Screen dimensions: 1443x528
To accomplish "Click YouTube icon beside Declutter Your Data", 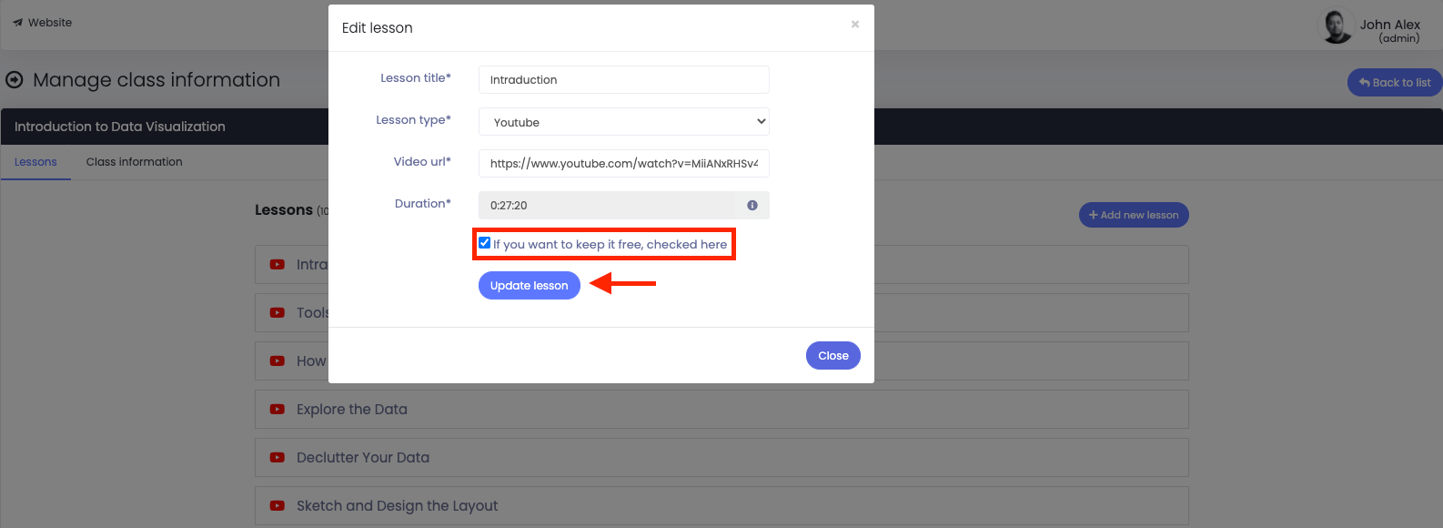I will 277,458.
